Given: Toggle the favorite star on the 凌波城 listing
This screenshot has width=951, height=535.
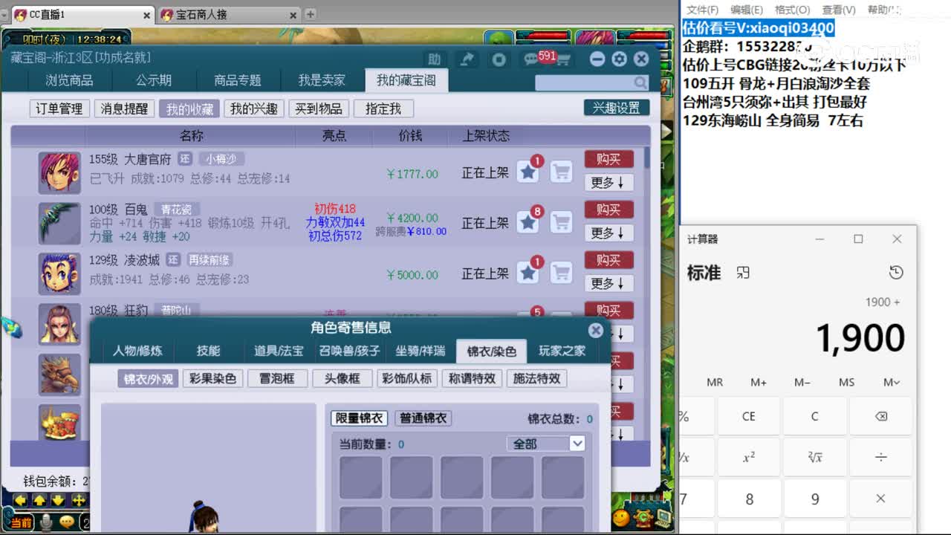Looking at the screenshot, I should [528, 273].
